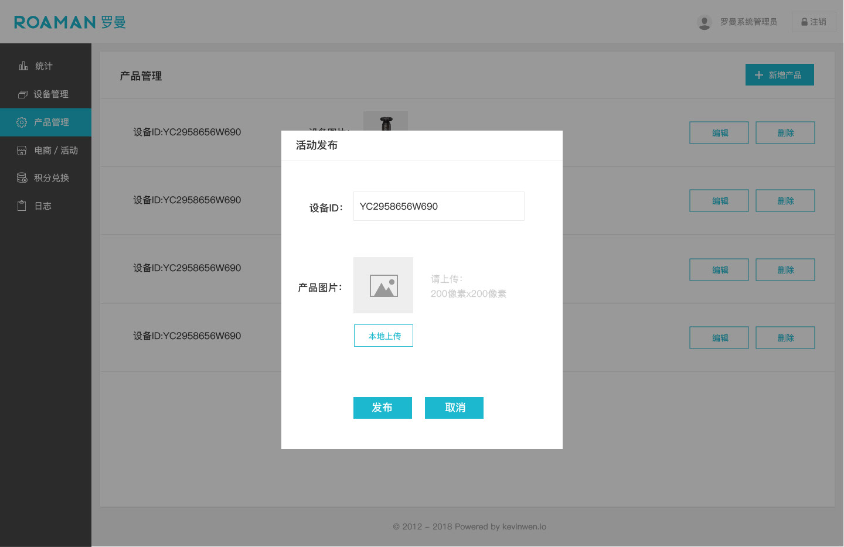
Task: Click the device management icon in sidebar
Action: (x=23, y=94)
